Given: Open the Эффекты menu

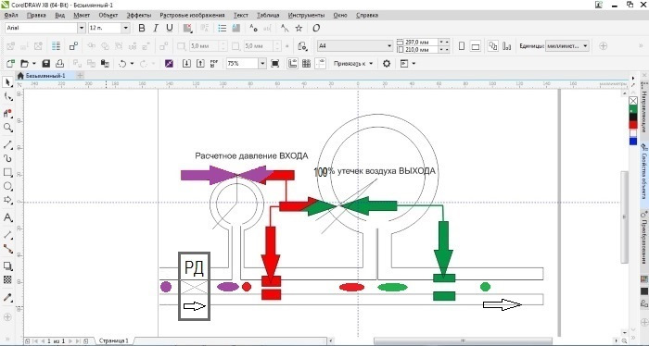Looking at the screenshot, I should [x=139, y=15].
